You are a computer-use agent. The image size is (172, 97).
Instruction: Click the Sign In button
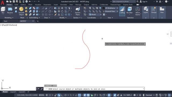point(144,2)
